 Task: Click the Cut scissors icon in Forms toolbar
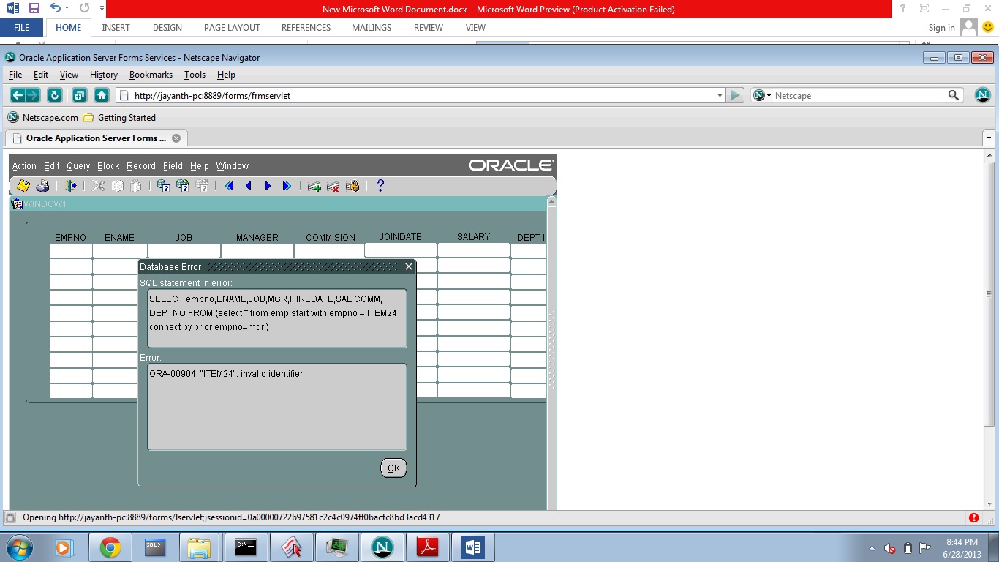pyautogui.click(x=99, y=186)
